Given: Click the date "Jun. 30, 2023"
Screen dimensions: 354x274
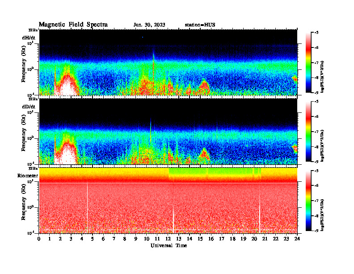Looking at the screenshot, I should 149,25.
